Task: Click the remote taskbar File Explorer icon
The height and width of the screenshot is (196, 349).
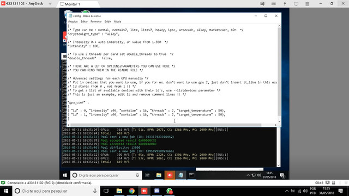Action: pyautogui.click(x=159, y=175)
